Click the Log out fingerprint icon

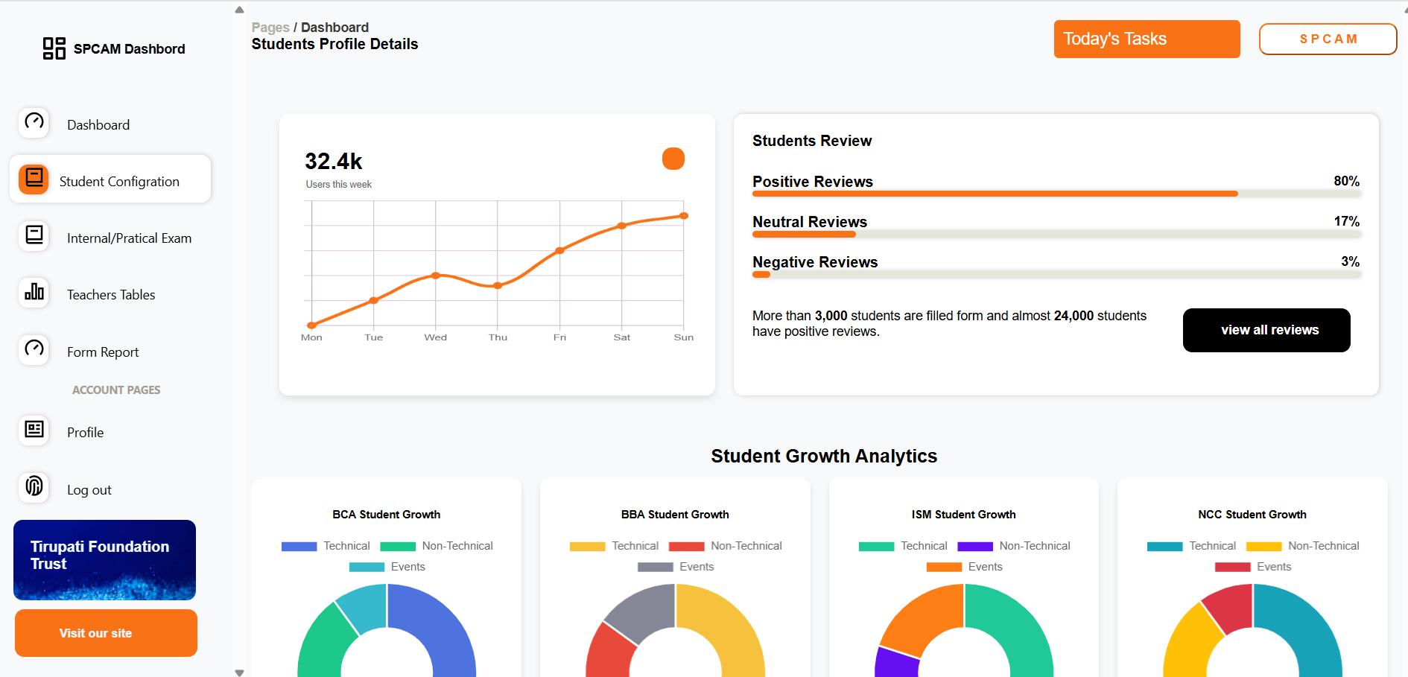[x=34, y=486]
